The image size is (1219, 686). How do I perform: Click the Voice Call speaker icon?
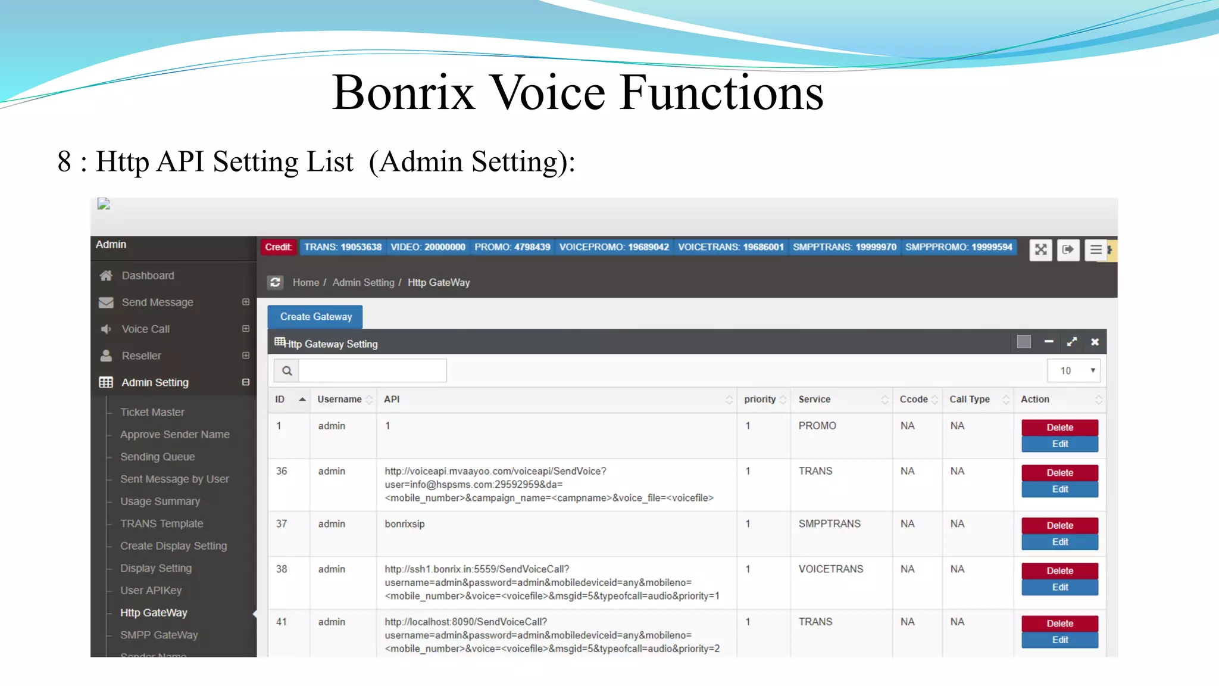coord(106,329)
